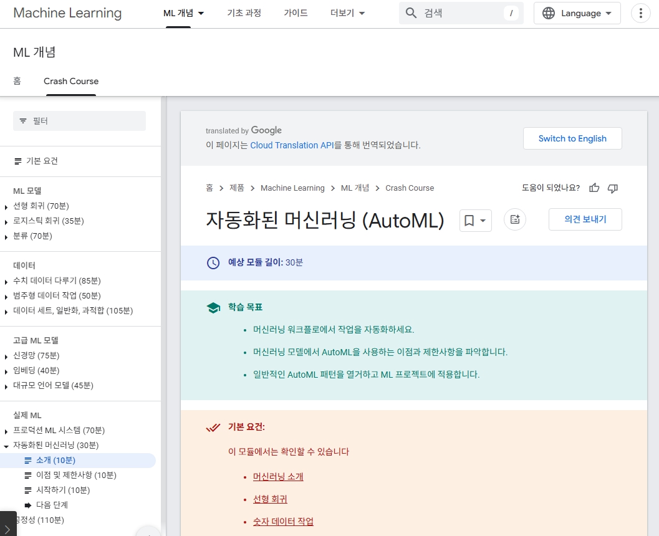659x536 pixels.
Task: Click the graduation cap learning objectives icon
Action: (213, 308)
